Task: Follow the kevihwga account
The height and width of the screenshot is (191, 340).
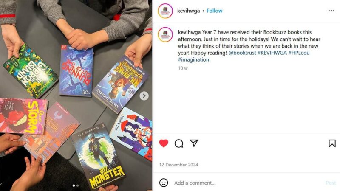Action: click(214, 11)
